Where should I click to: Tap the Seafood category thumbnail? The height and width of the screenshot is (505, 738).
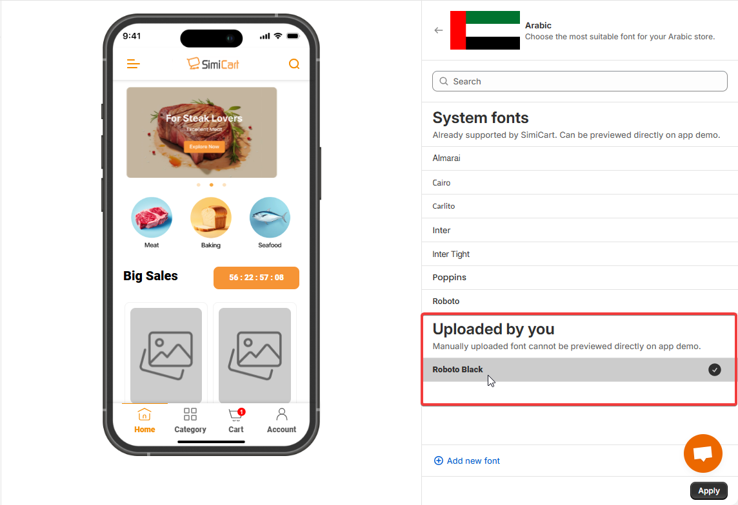tap(270, 218)
